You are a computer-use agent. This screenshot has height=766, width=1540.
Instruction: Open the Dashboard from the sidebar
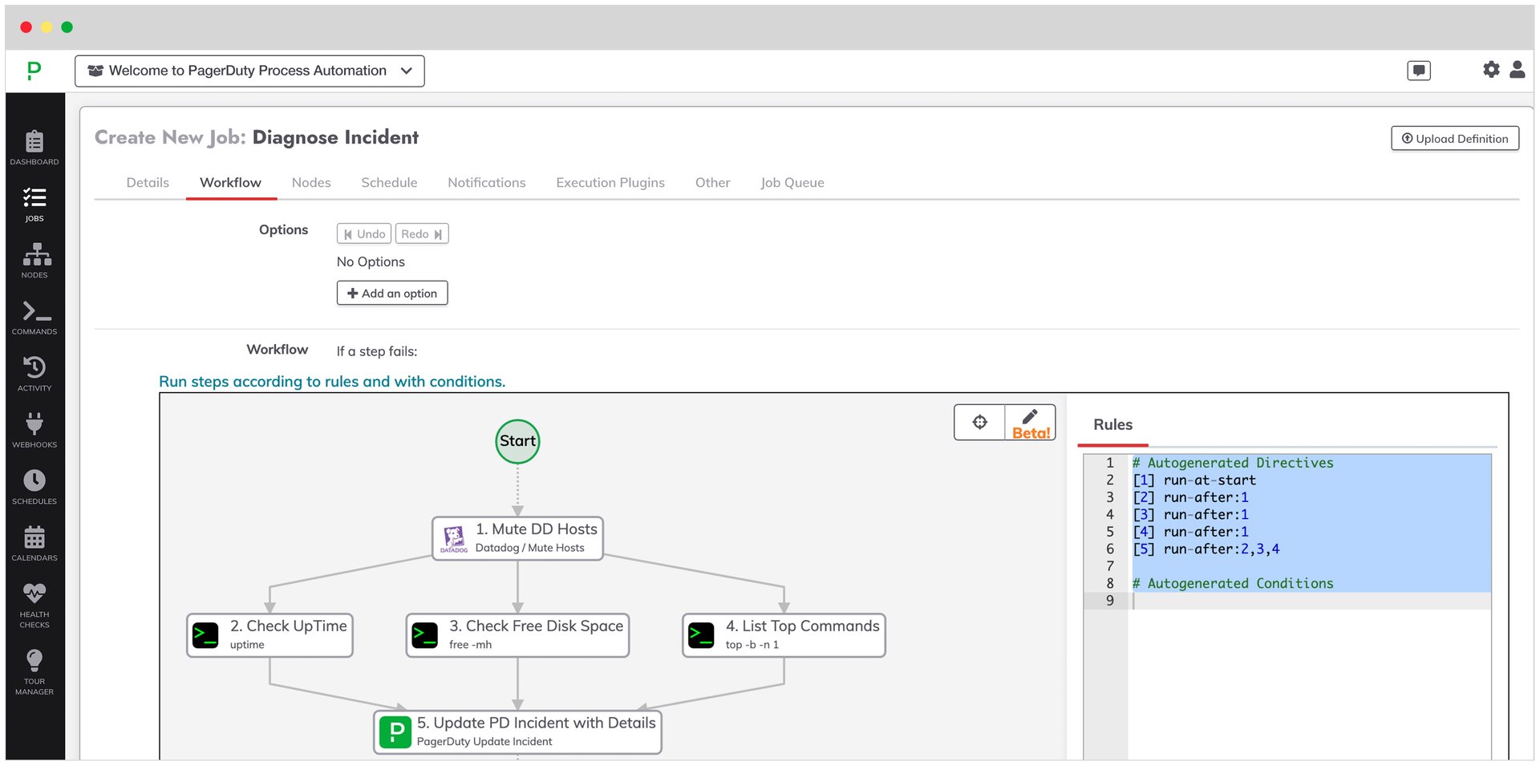[34, 147]
